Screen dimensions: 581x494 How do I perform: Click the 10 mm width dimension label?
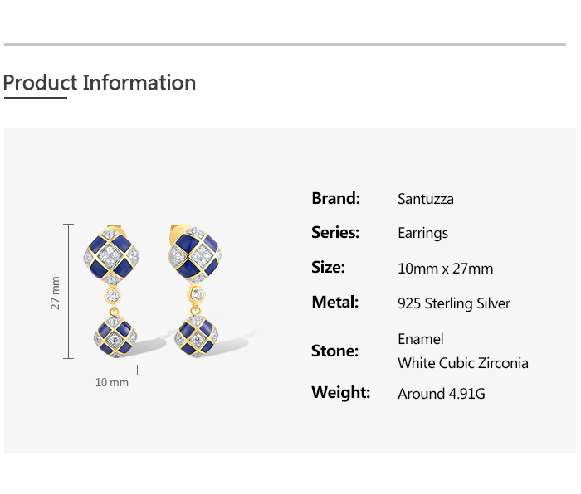pyautogui.click(x=112, y=383)
